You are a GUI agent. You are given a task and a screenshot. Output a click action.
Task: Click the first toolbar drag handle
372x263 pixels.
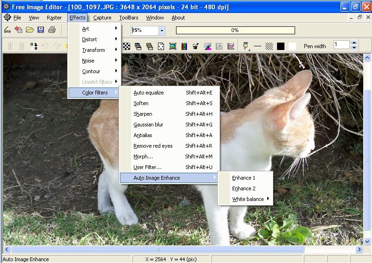(x=10, y=46)
